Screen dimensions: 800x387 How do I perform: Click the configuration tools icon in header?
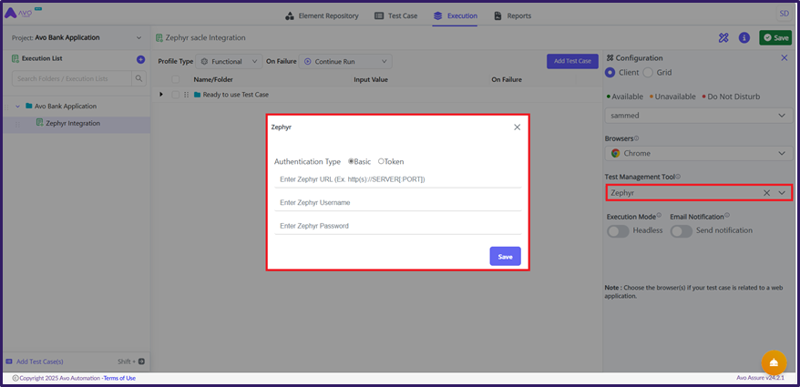(x=723, y=37)
